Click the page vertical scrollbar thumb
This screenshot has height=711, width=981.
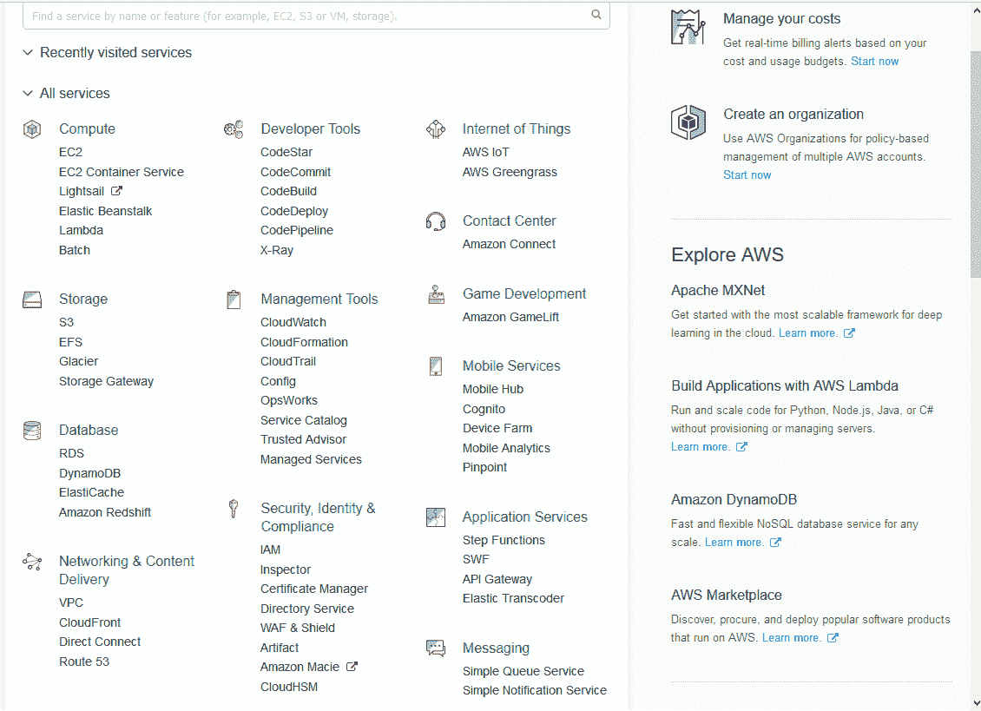pos(976,164)
